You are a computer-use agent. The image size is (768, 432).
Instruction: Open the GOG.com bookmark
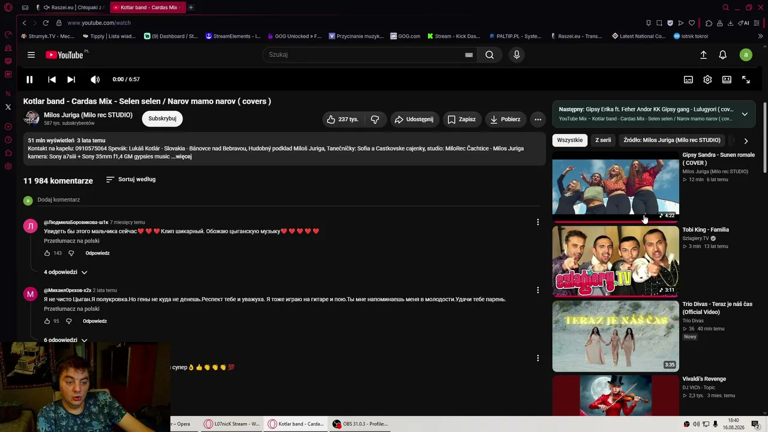click(405, 36)
